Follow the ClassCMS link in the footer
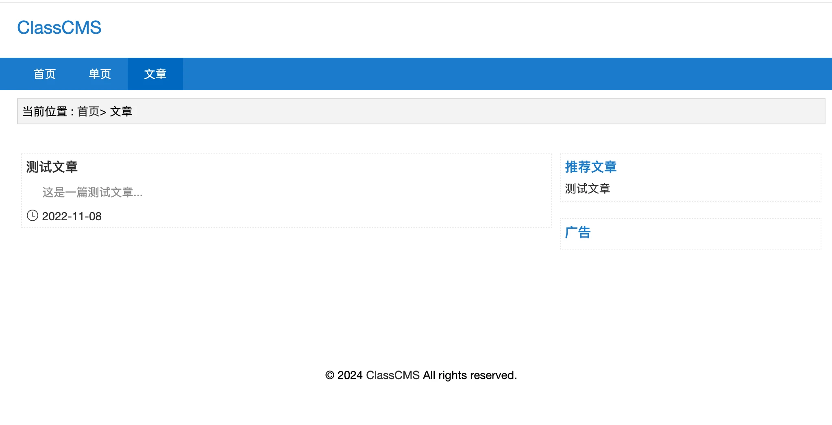Image resolution: width=832 pixels, height=425 pixels. pos(392,375)
